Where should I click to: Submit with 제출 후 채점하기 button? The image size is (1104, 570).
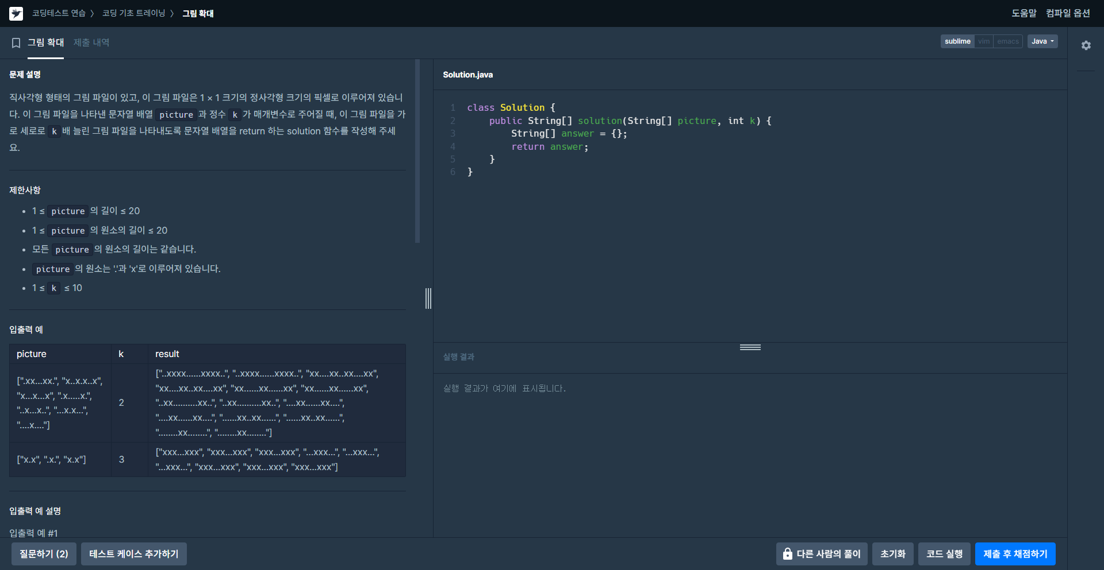click(x=1015, y=554)
